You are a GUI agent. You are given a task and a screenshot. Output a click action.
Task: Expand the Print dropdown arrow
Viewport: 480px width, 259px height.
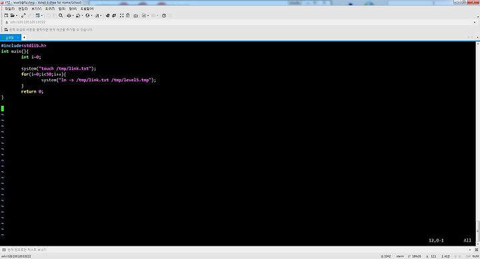point(73,15)
